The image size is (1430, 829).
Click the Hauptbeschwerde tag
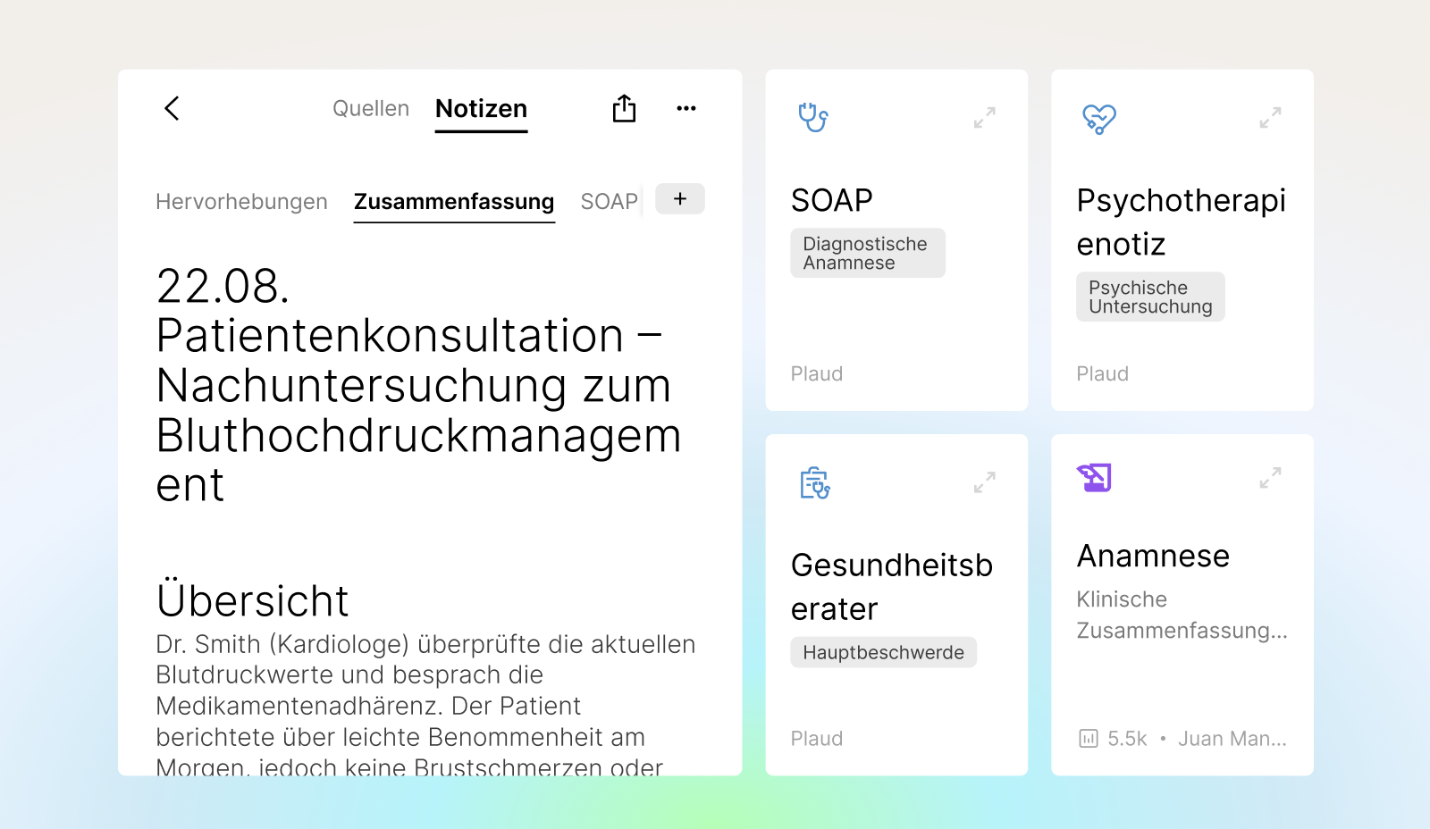(x=883, y=652)
